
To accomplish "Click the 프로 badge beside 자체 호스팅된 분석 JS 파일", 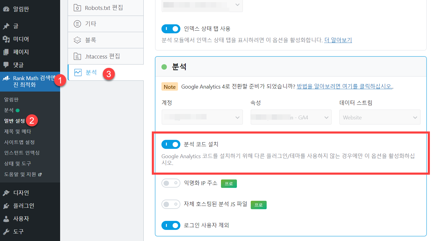I will [x=259, y=205].
